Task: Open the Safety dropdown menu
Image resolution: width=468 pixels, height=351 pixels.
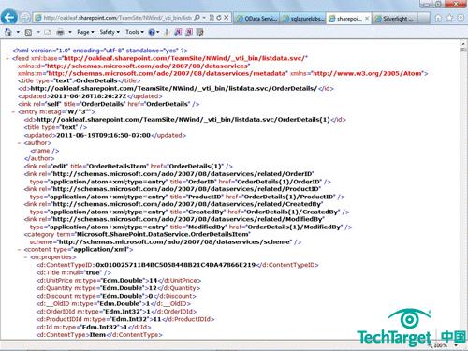Action: (x=110, y=32)
